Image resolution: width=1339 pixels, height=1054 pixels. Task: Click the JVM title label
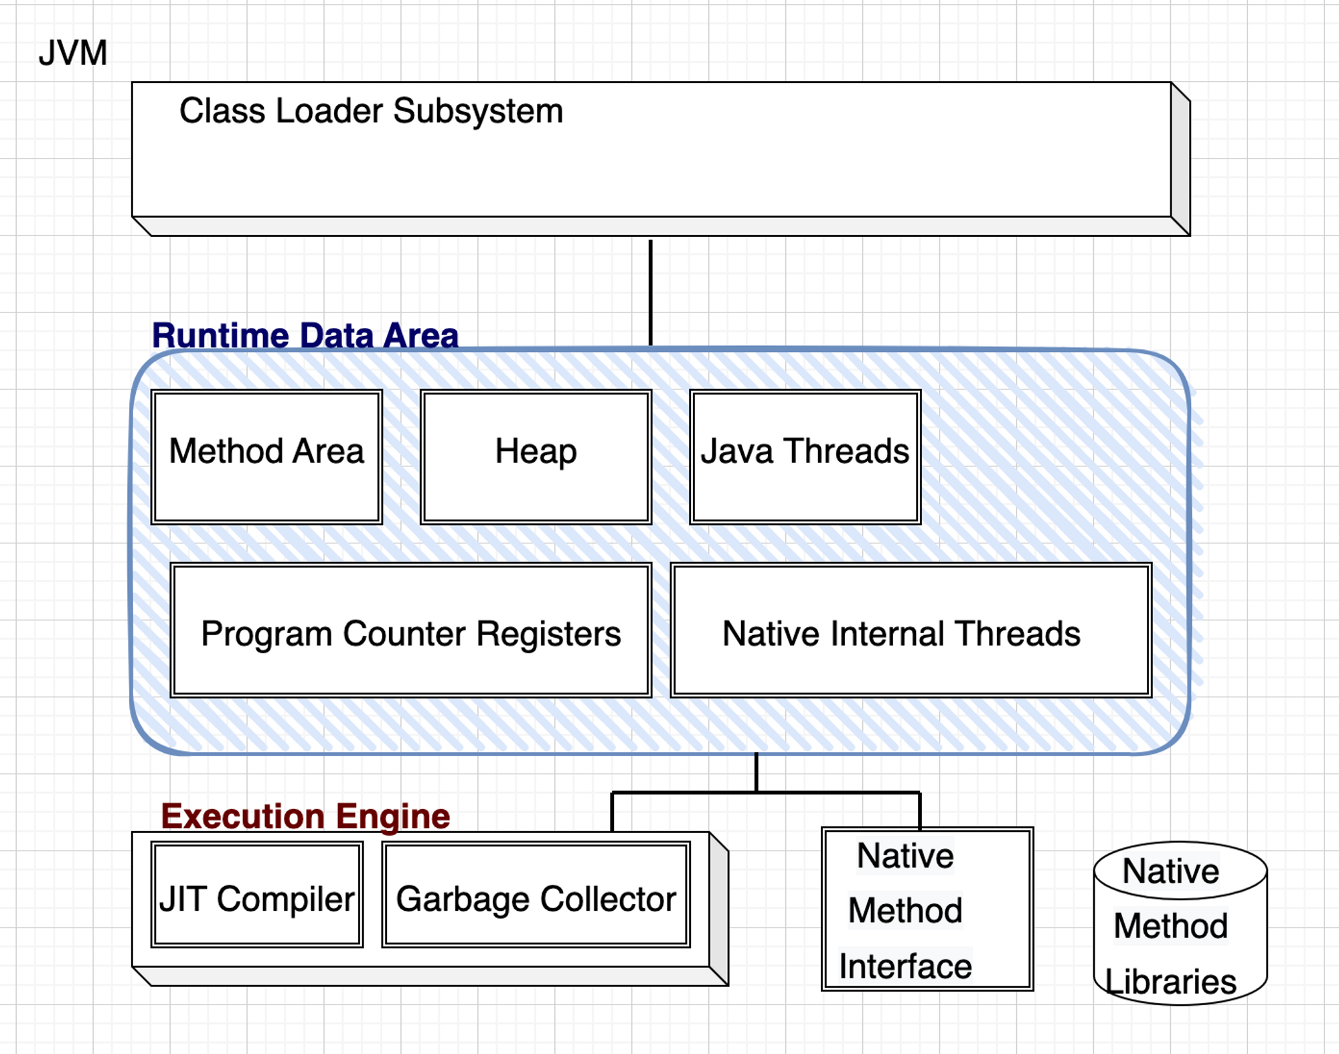72,53
